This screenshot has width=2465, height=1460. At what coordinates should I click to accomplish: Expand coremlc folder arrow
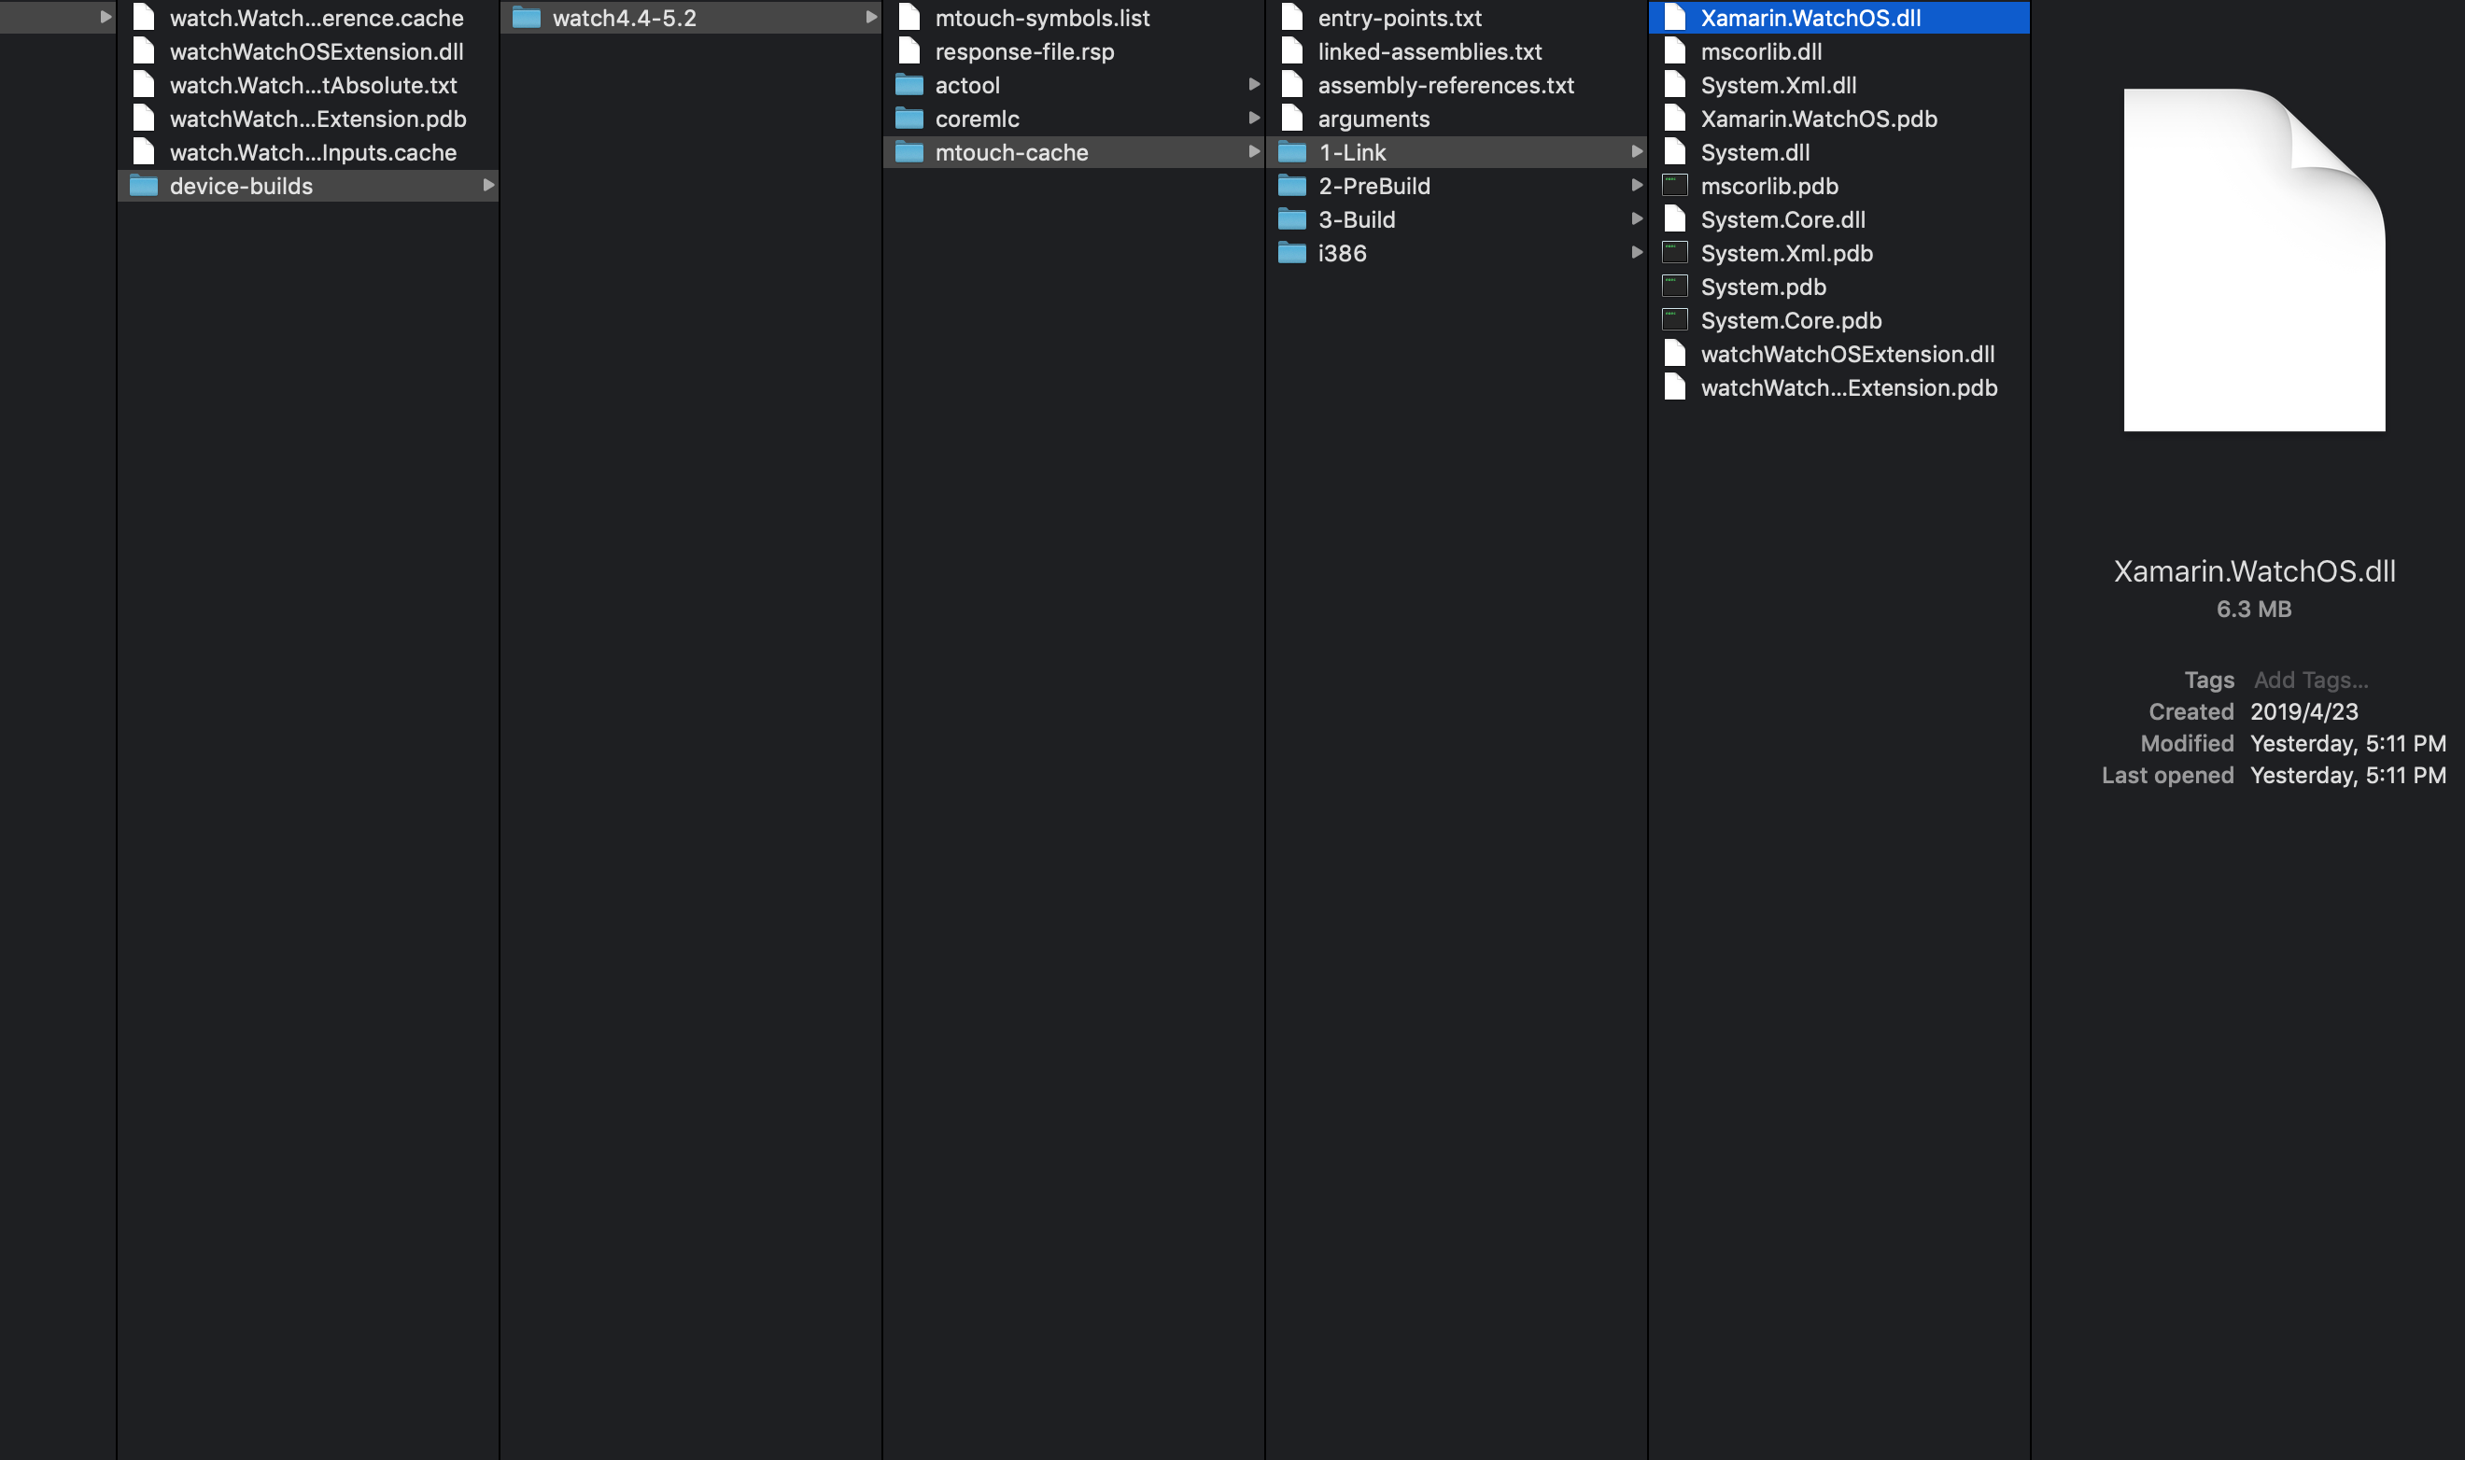point(1254,118)
